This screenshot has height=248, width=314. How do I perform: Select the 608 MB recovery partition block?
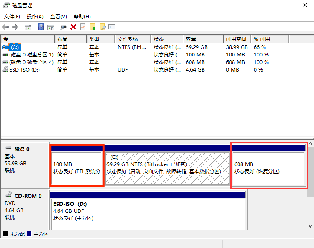pyautogui.click(x=268, y=168)
